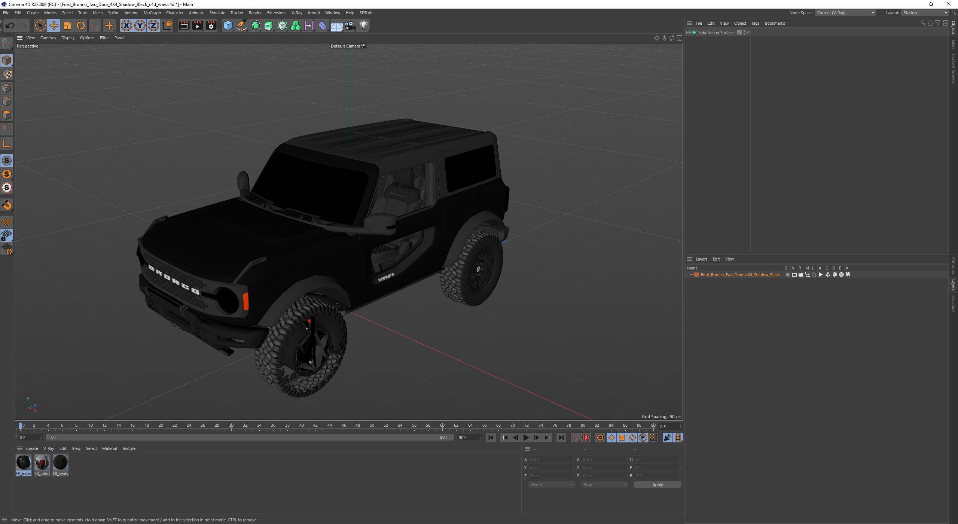Click the orange color swatch of Ford_Bronco layer
This screenshot has height=524, width=958.
pos(696,275)
